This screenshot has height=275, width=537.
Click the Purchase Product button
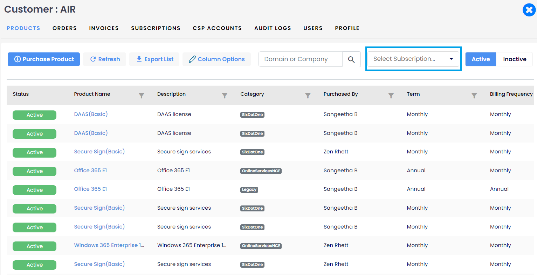coord(44,59)
